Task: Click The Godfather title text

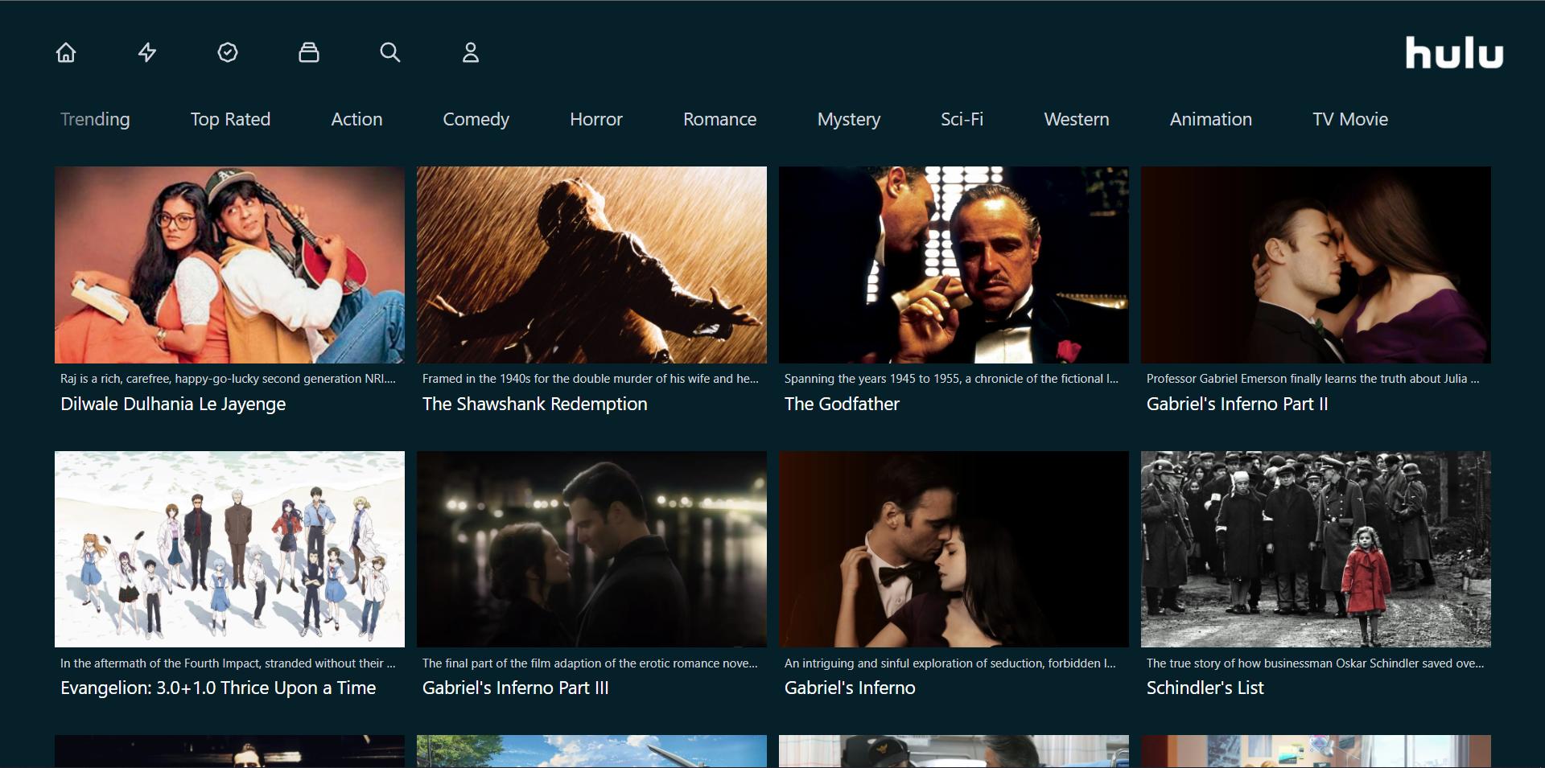Action: coord(842,404)
